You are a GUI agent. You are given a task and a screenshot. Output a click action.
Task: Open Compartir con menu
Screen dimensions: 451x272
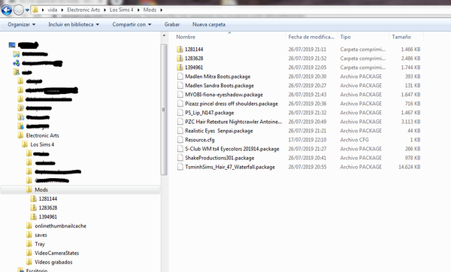pos(132,25)
